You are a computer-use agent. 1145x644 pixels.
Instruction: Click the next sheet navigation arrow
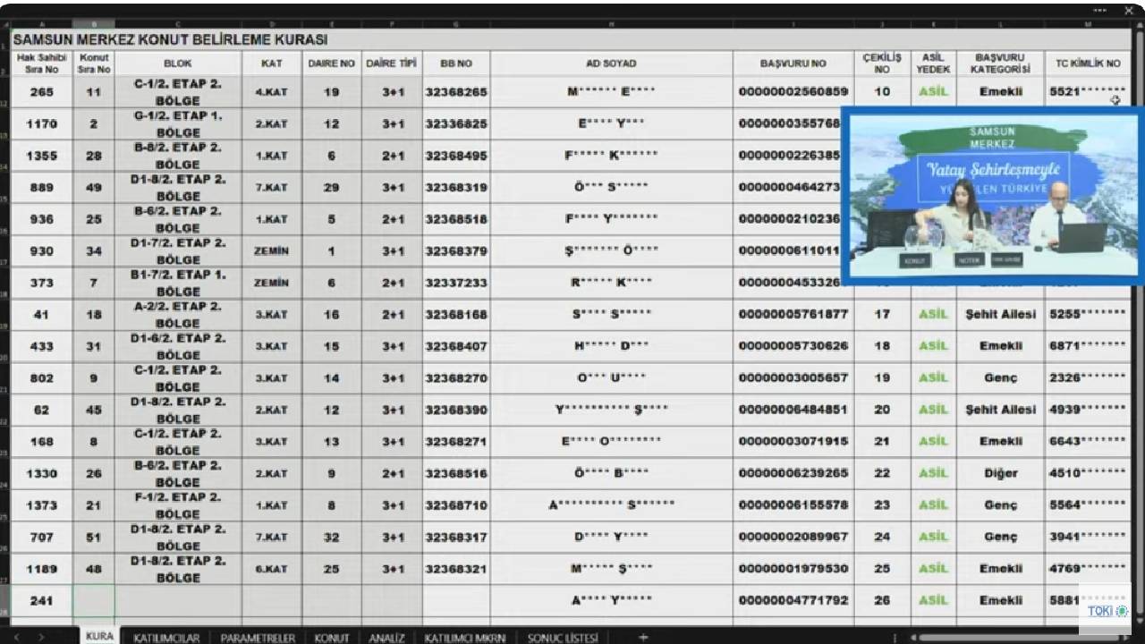tap(41, 638)
